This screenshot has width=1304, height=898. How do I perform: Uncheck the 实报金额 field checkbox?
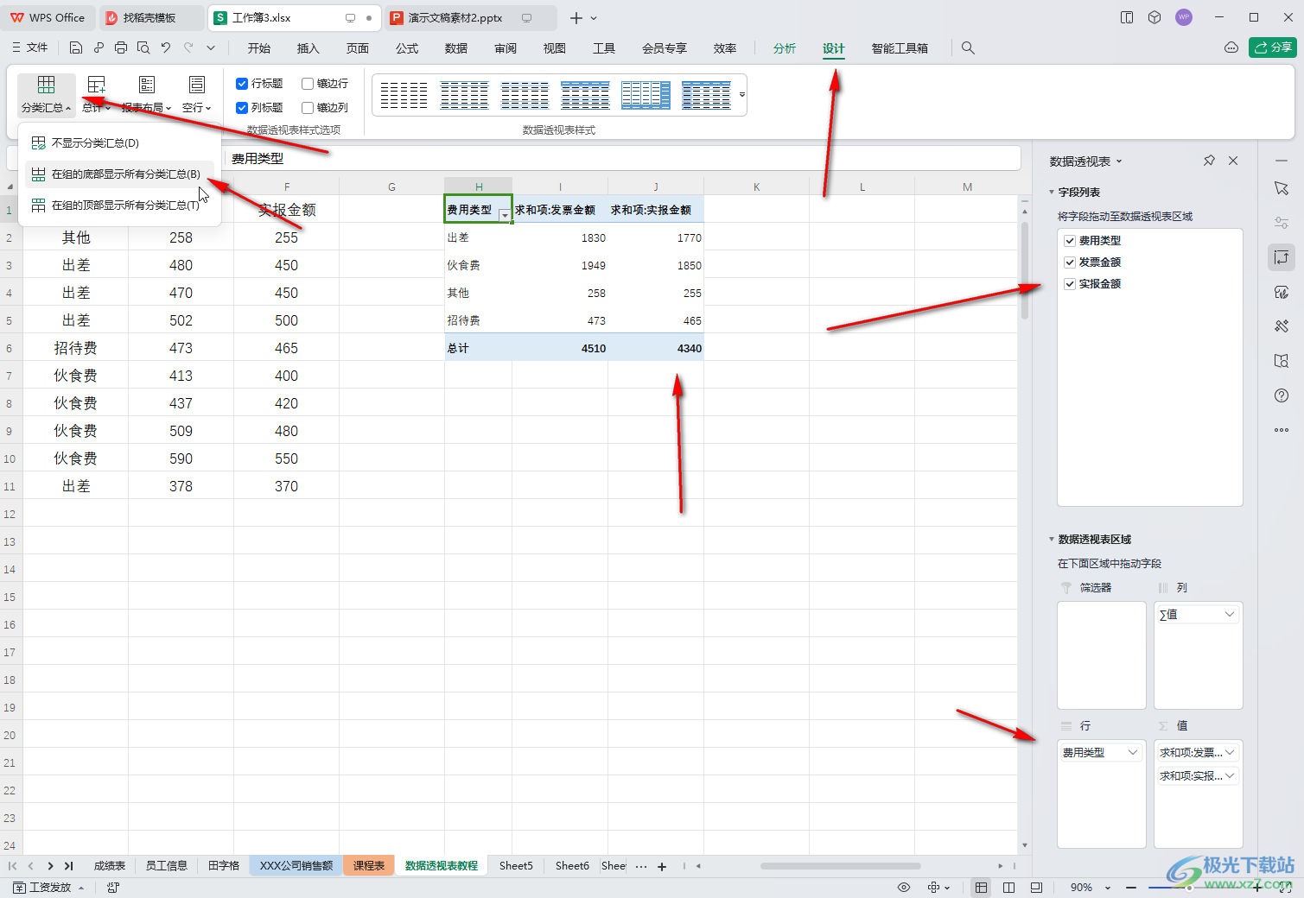point(1070,284)
